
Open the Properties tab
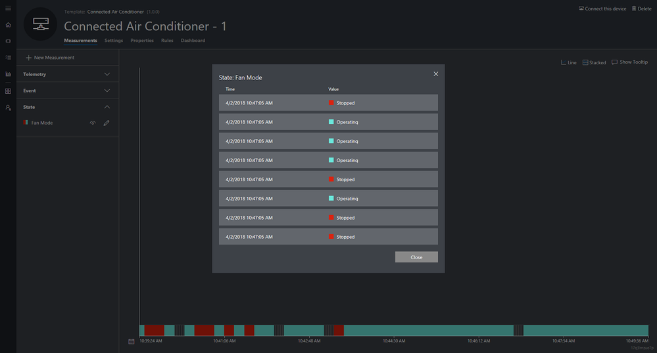[x=142, y=41]
